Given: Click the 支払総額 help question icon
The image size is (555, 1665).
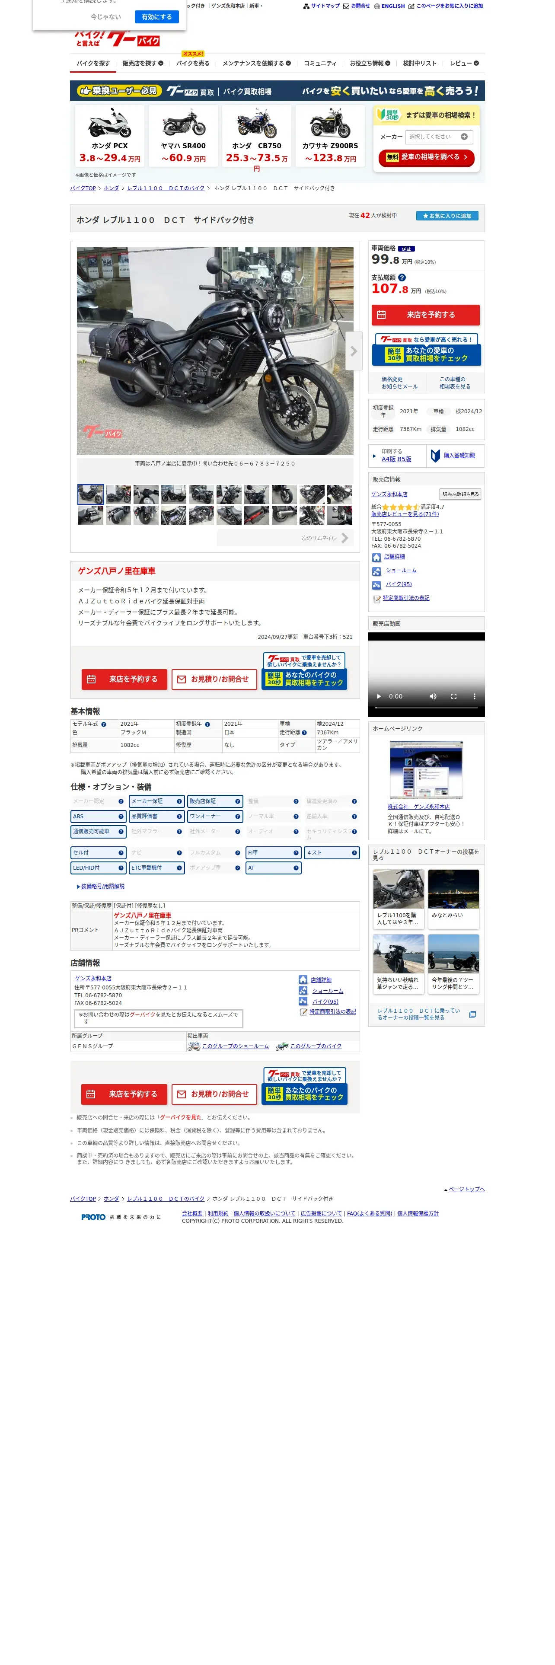Looking at the screenshot, I should 402,277.
